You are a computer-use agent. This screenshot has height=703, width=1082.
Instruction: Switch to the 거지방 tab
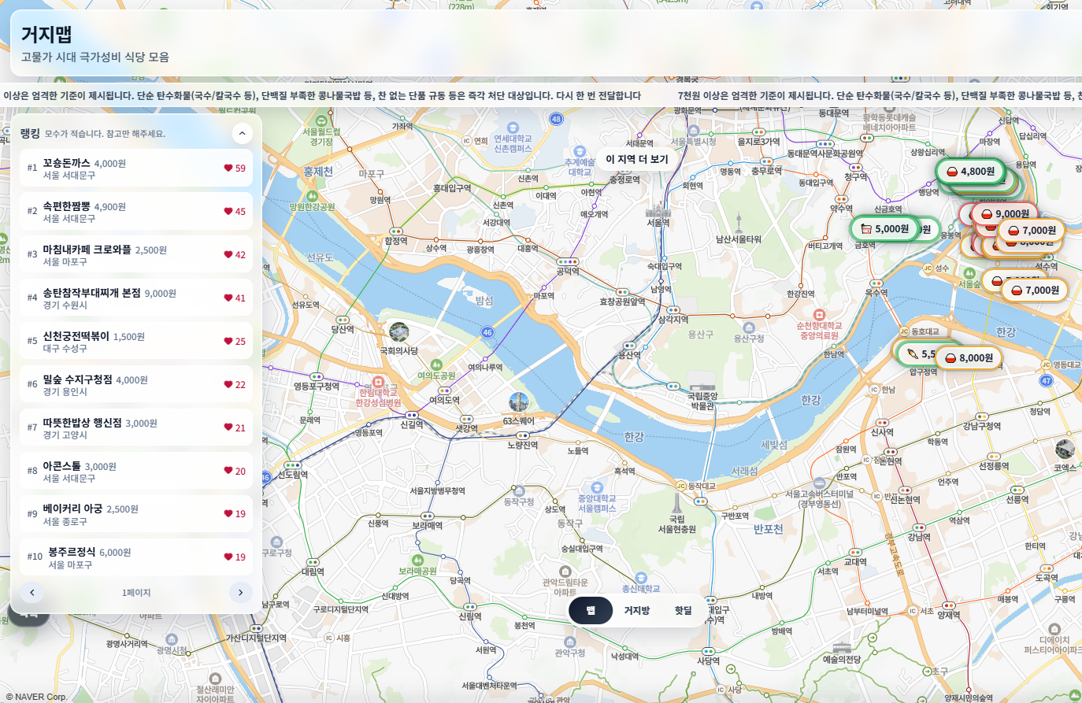(x=636, y=610)
